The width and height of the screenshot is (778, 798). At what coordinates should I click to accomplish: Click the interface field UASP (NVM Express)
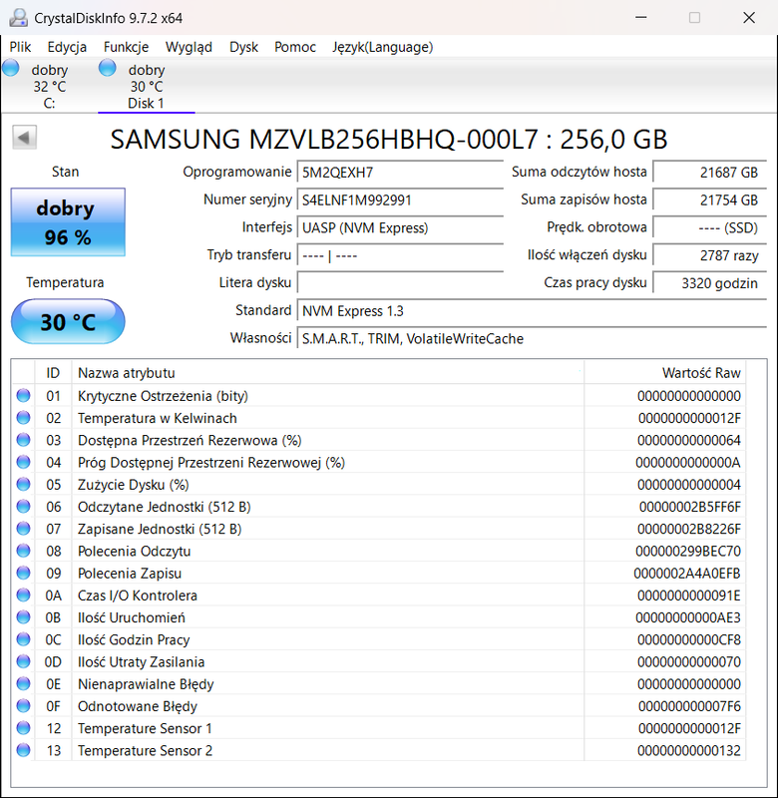pyautogui.click(x=400, y=227)
